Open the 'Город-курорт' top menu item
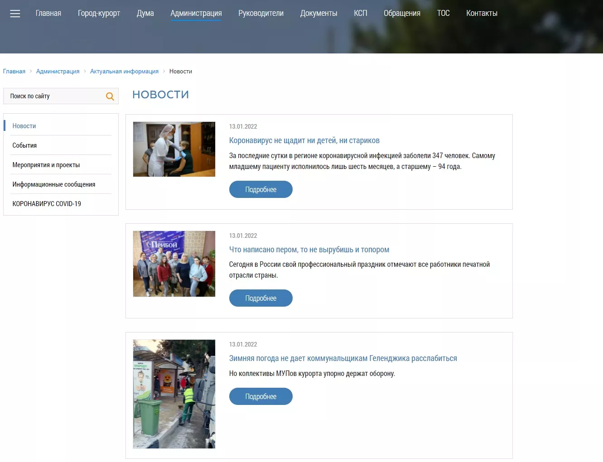 click(99, 13)
